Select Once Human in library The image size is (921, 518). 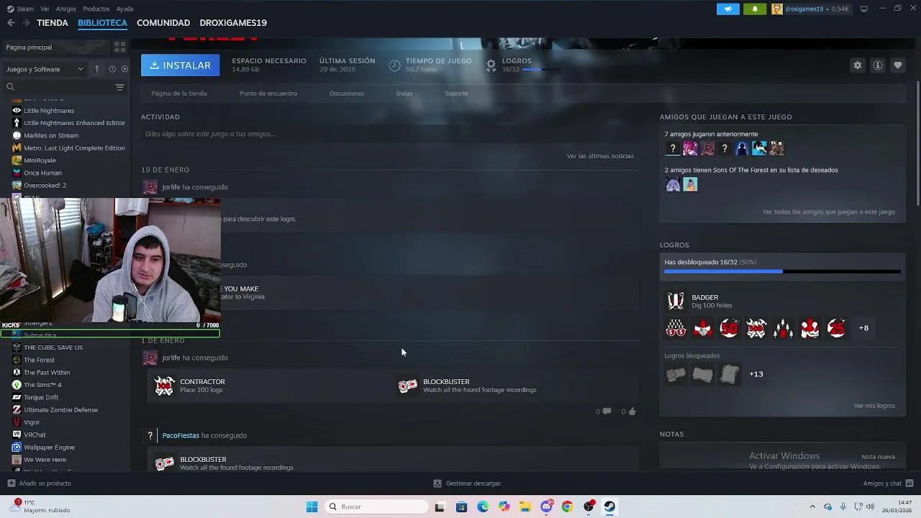click(42, 173)
